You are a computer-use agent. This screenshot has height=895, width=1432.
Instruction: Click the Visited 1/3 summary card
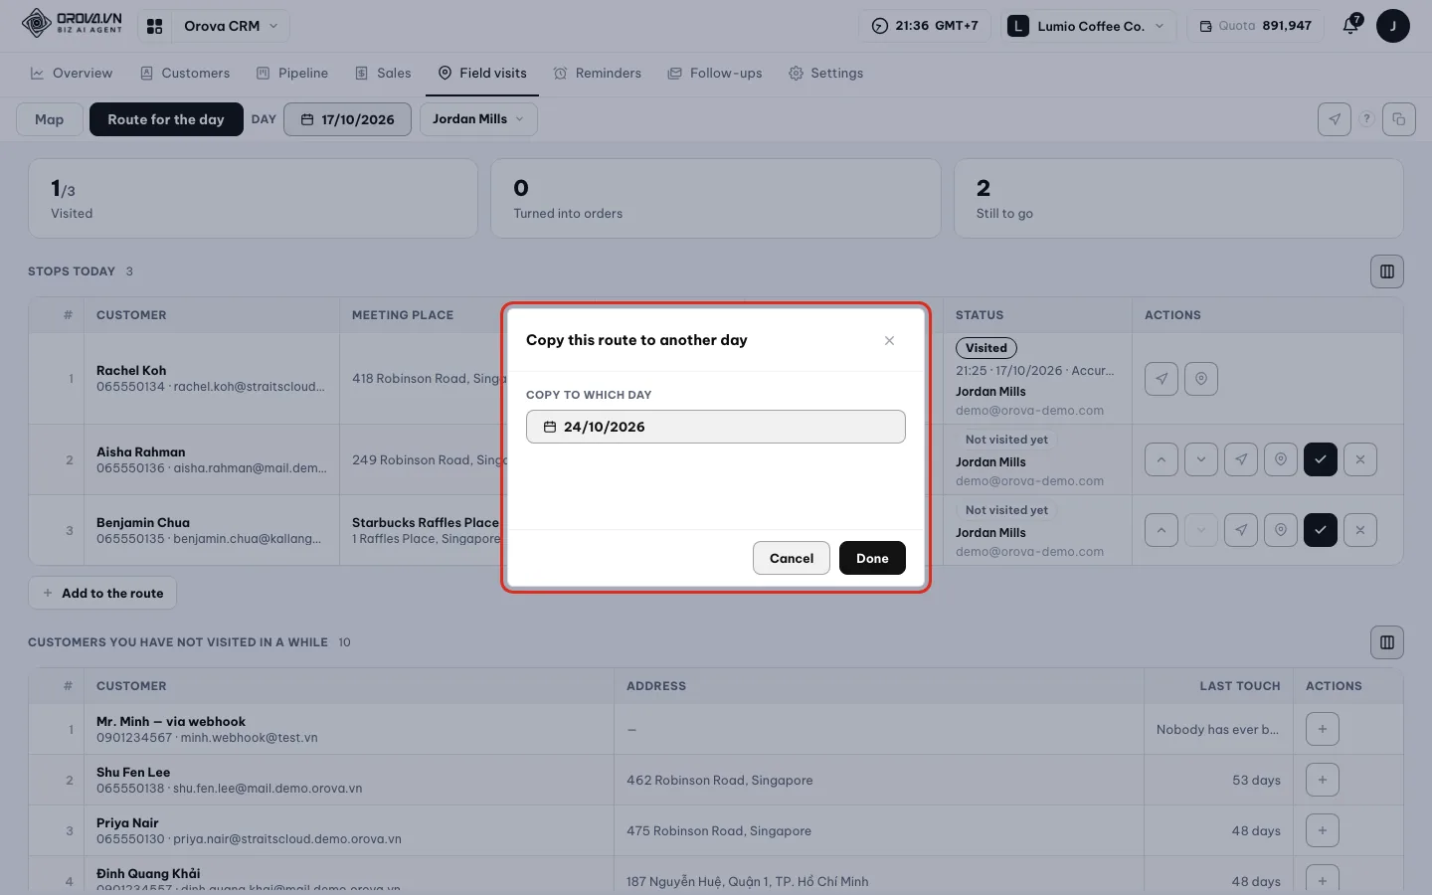(253, 198)
